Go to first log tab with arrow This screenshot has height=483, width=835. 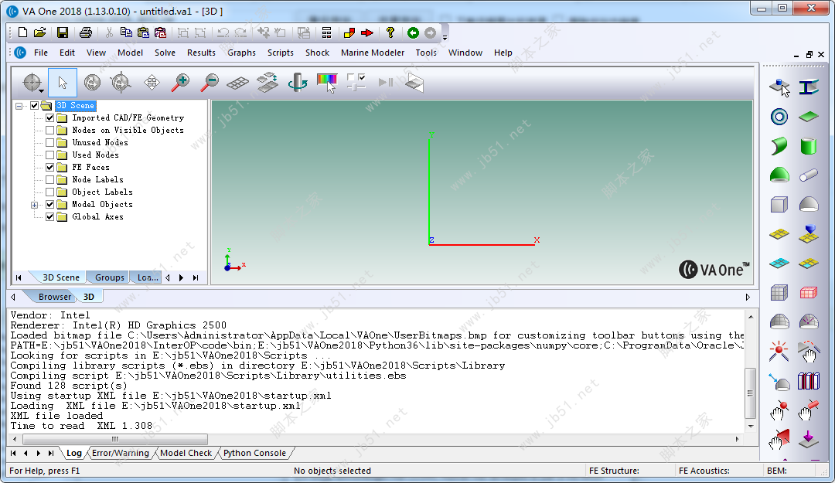[x=13, y=453]
